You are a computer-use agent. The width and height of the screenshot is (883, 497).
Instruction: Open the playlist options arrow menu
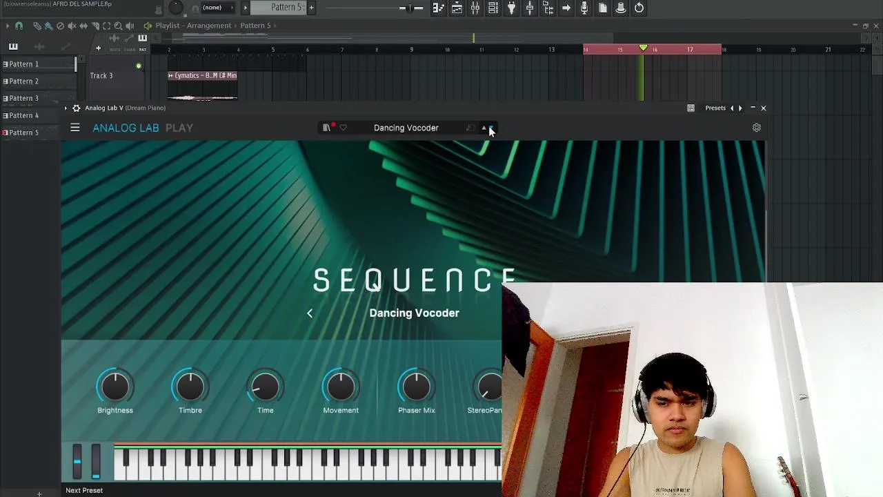(x=8, y=26)
